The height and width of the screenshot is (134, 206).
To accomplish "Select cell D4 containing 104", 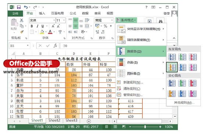I will (74, 75).
